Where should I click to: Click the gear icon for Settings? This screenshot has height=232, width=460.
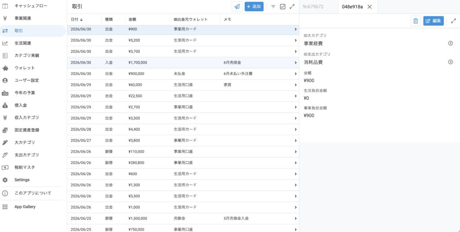5,180
